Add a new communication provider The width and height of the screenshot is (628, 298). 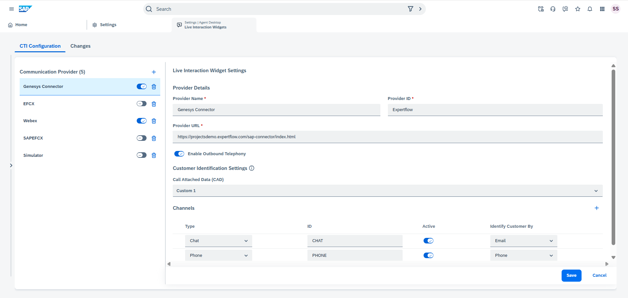(154, 72)
